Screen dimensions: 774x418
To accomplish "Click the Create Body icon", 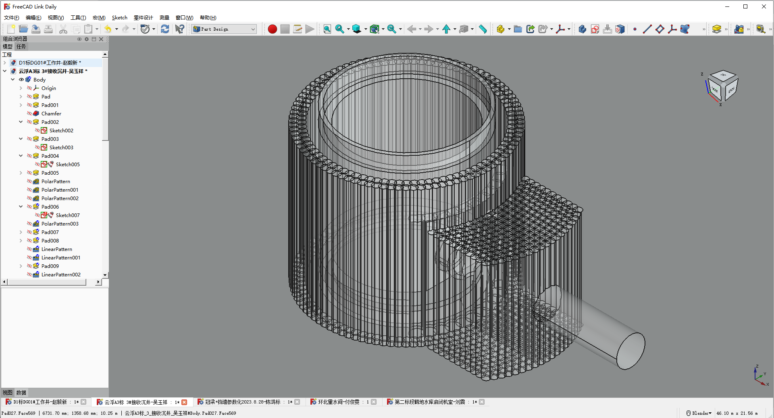I will coord(582,29).
